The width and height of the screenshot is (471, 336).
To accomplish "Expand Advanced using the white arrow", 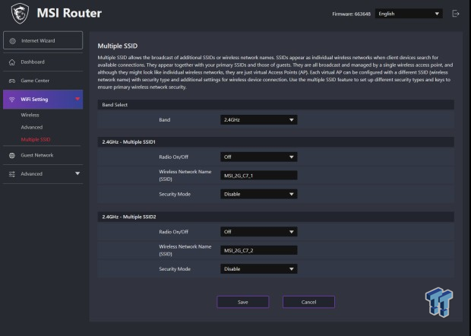I will click(x=77, y=173).
